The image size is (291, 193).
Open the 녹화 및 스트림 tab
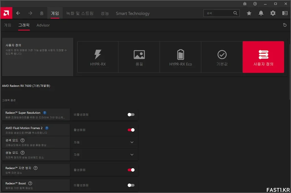[x=80, y=13]
